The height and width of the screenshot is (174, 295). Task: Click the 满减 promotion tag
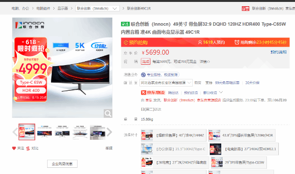coord(146,62)
